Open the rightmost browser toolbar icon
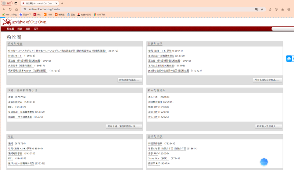 (289, 10)
